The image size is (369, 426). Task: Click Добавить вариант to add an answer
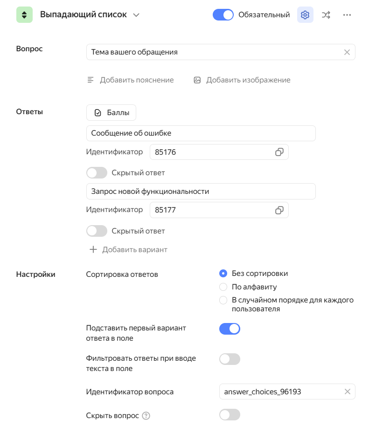(x=128, y=250)
